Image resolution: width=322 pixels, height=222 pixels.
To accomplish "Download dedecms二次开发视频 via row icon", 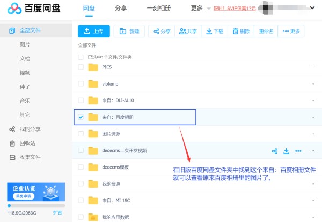I will point(286,151).
